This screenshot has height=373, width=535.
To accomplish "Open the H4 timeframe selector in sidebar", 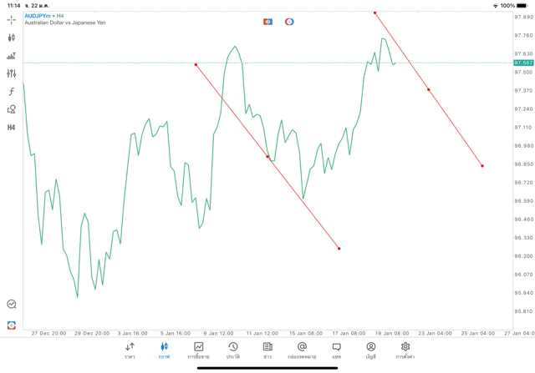I will coord(12,128).
